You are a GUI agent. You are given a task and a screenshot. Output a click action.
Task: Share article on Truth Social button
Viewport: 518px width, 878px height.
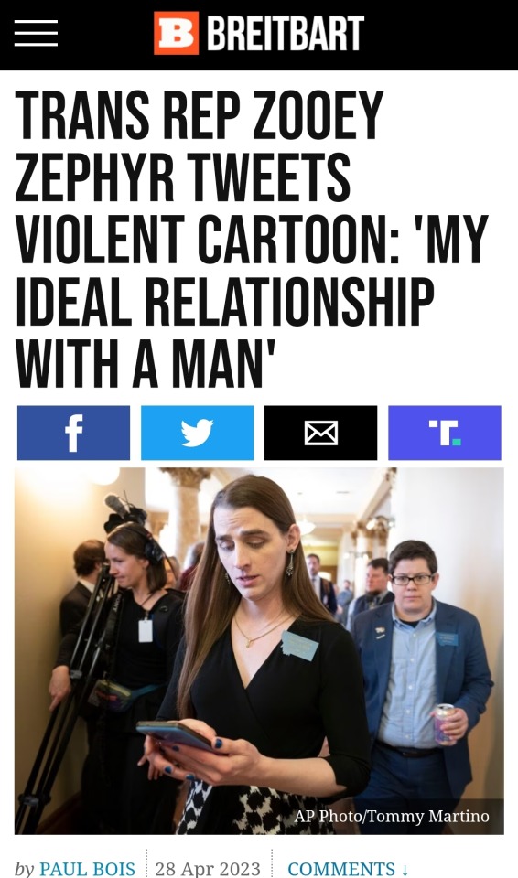point(445,433)
